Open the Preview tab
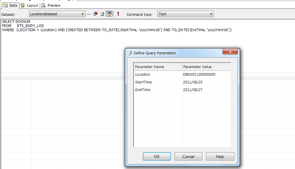The height and width of the screenshot is (169, 295). (x=51, y=6)
